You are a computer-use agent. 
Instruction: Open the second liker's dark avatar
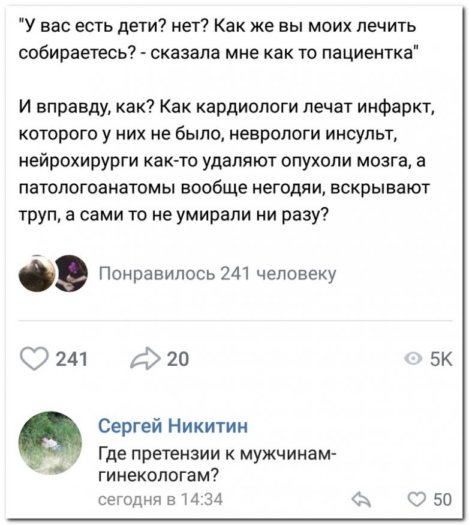tap(73, 273)
